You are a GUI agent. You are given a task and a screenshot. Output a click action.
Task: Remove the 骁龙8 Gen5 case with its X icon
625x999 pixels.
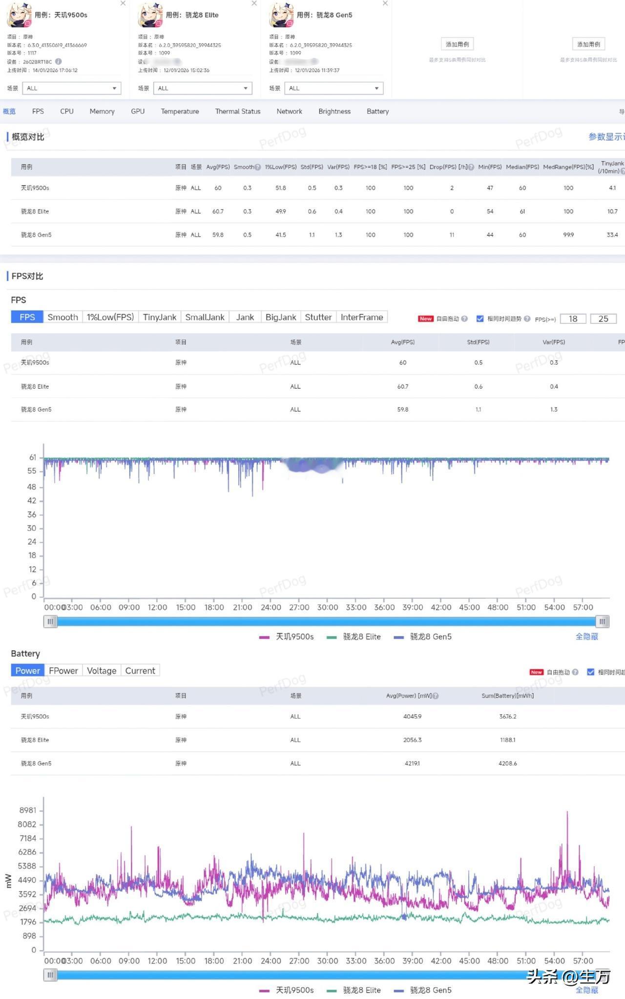pos(385,3)
